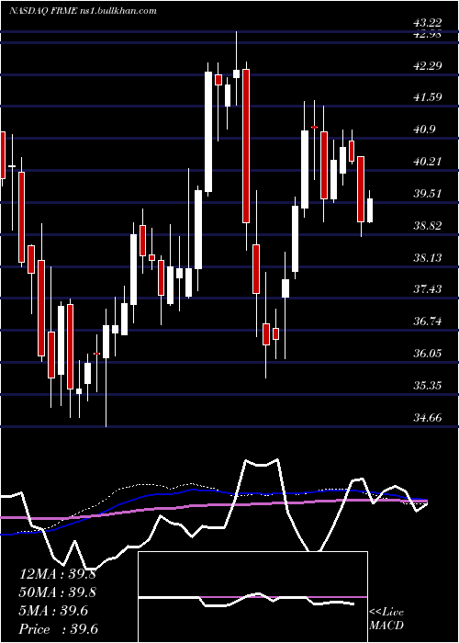Viewport: 459px width, 643px height.
Task: Select the 42.29 price level label
Action: tap(427, 65)
